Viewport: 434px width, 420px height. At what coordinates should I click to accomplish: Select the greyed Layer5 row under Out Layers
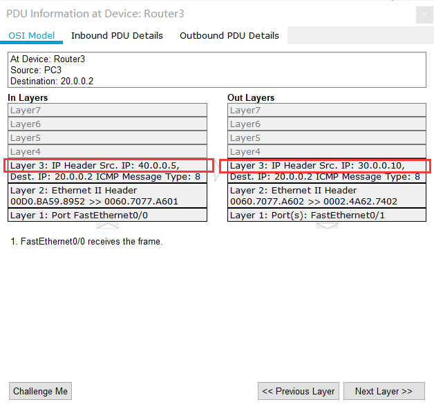tap(327, 137)
